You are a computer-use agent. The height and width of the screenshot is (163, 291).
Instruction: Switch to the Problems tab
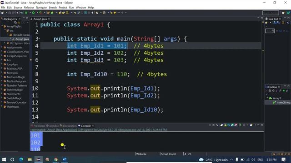pos(38,126)
